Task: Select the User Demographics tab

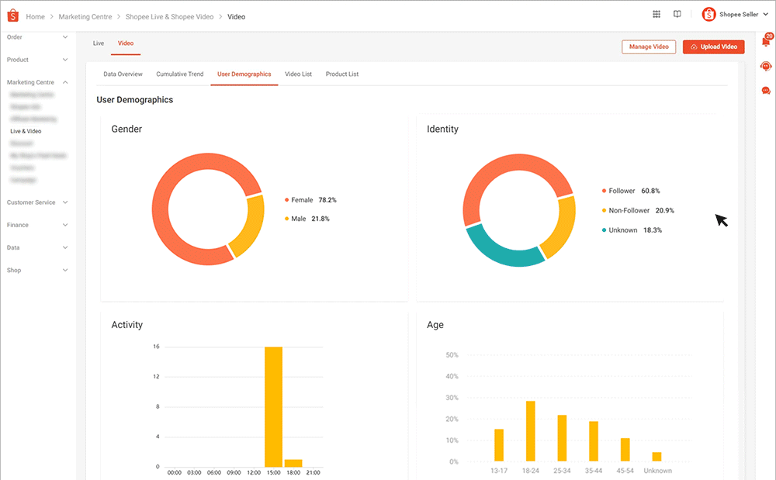Action: pos(244,74)
